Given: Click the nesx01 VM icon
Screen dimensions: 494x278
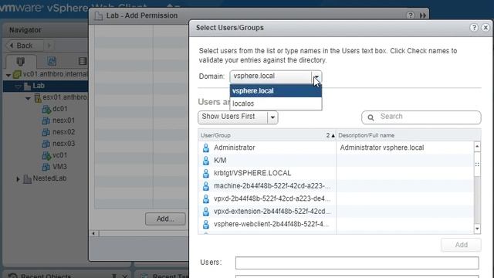Looking at the screenshot, I should (46, 120).
